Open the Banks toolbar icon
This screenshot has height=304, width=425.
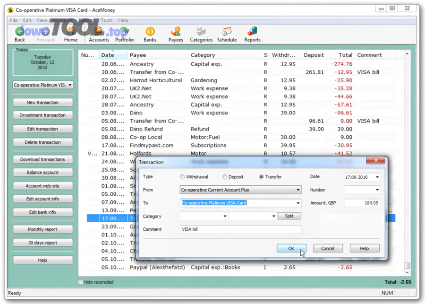pos(150,35)
